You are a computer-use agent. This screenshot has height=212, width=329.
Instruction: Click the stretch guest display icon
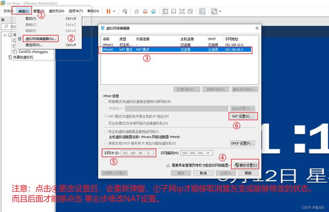point(214,11)
